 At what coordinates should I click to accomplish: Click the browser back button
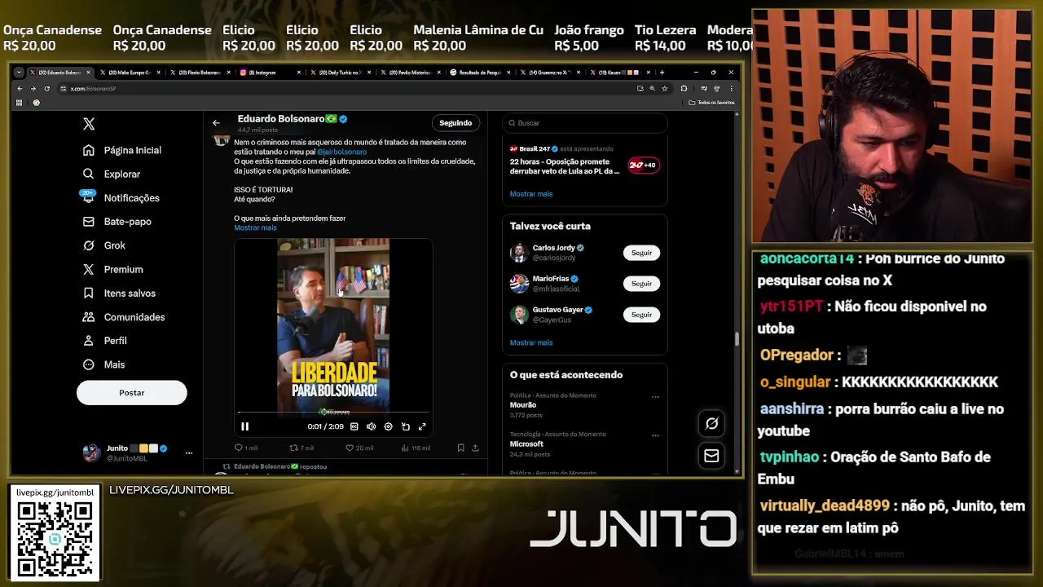(20, 88)
